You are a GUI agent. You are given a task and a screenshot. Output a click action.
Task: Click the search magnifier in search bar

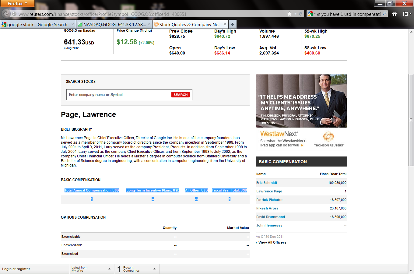pyautogui.click(x=384, y=14)
